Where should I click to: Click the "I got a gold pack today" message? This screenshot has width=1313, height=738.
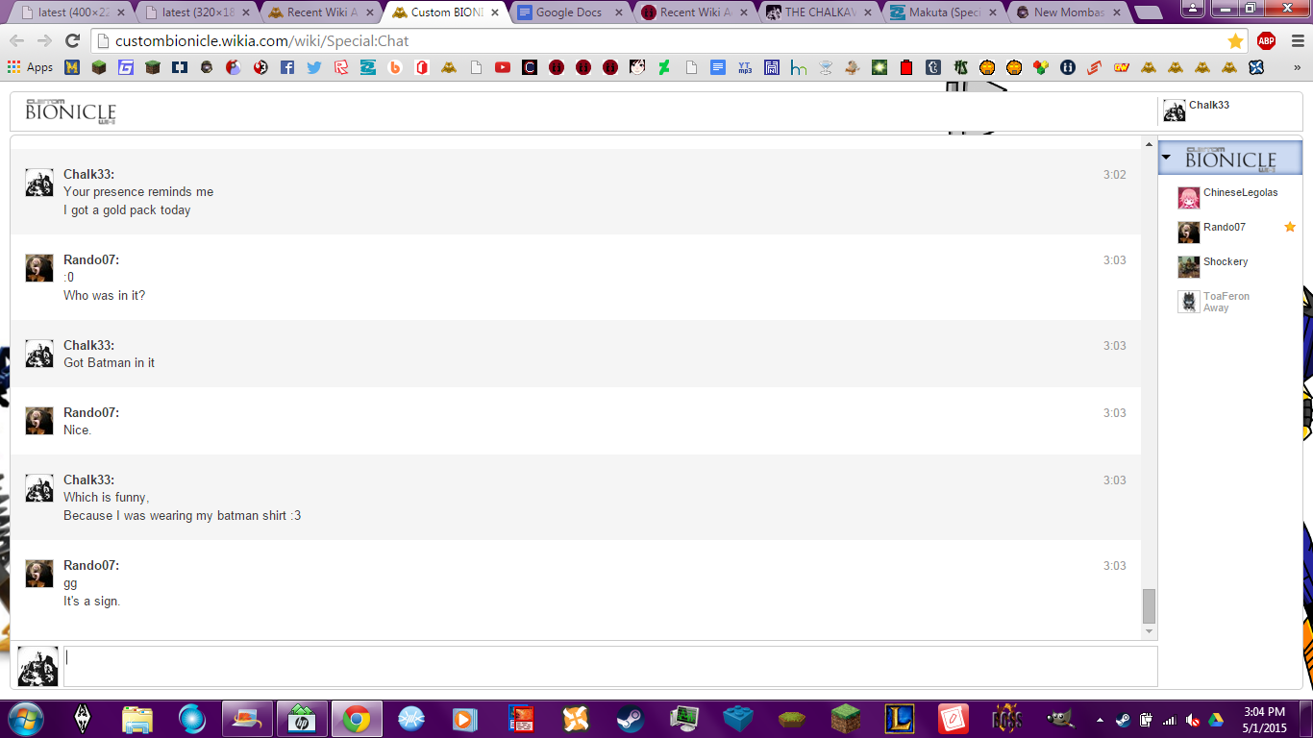coord(127,209)
